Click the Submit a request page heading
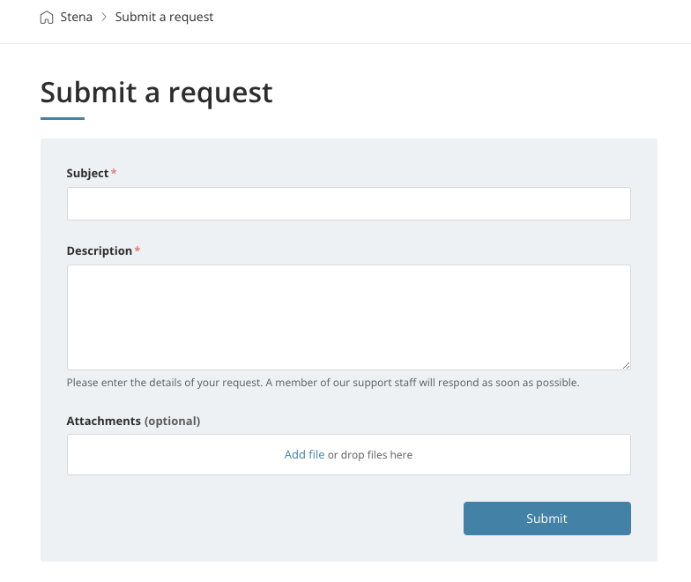This screenshot has width=691, height=582. (x=156, y=92)
